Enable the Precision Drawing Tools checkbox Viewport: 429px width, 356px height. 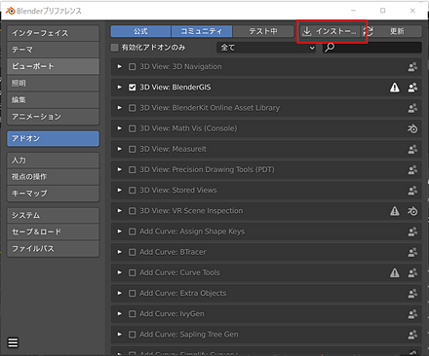point(132,170)
